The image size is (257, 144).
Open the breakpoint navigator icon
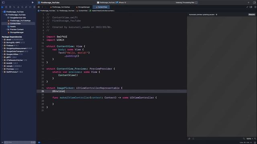(30, 7)
